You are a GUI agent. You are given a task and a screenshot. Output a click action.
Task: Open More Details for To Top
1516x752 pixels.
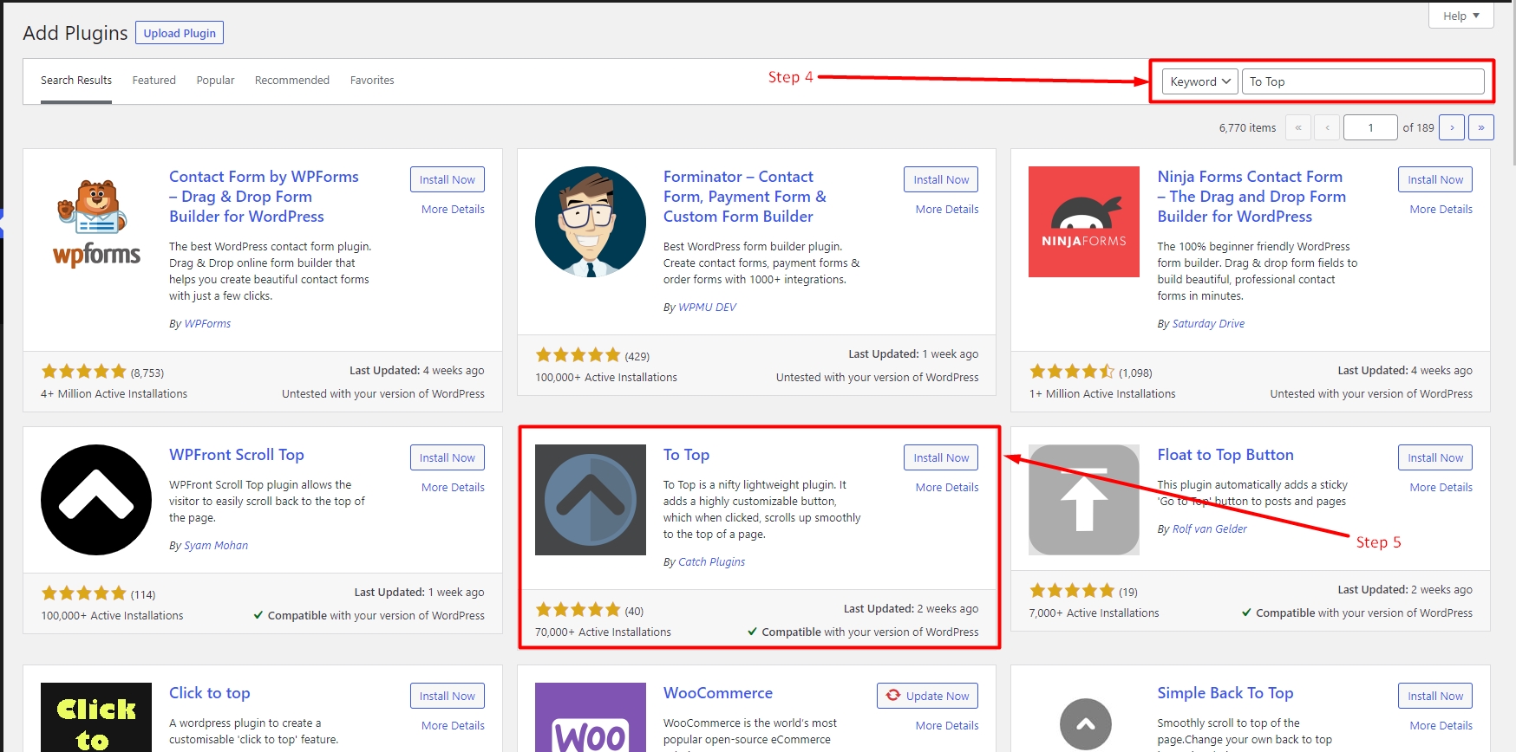pyautogui.click(x=947, y=488)
